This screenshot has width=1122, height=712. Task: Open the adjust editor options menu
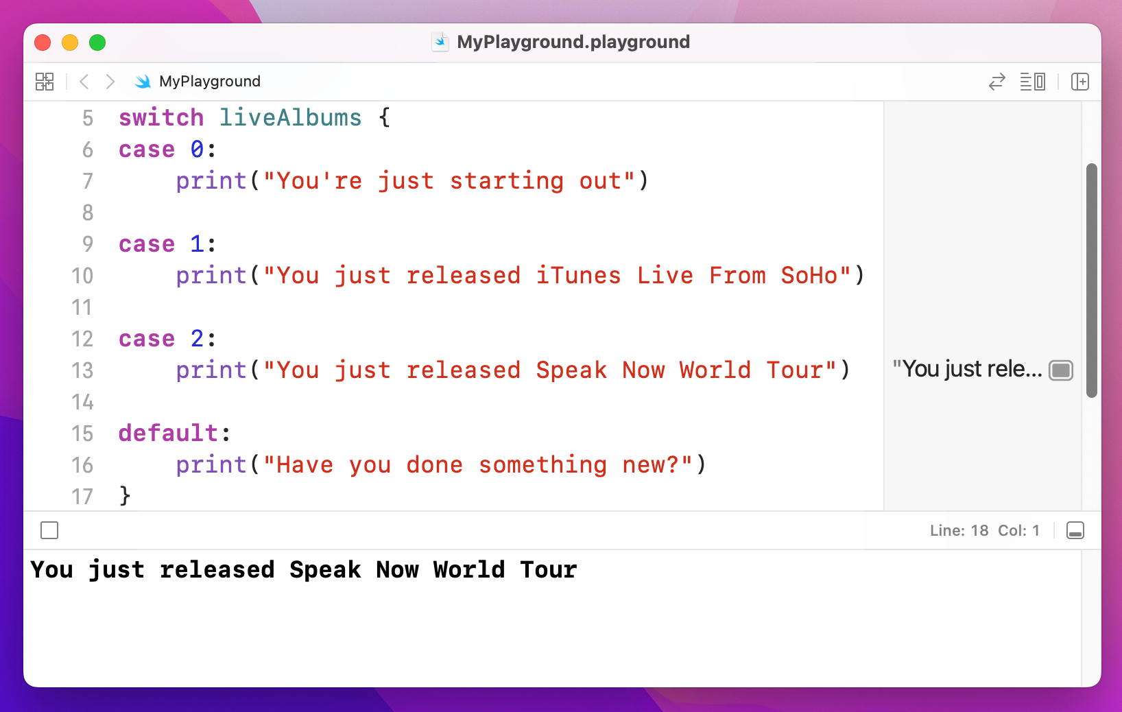point(1032,82)
